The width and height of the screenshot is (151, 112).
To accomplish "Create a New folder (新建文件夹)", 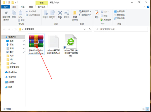I will (x=75, y=15).
